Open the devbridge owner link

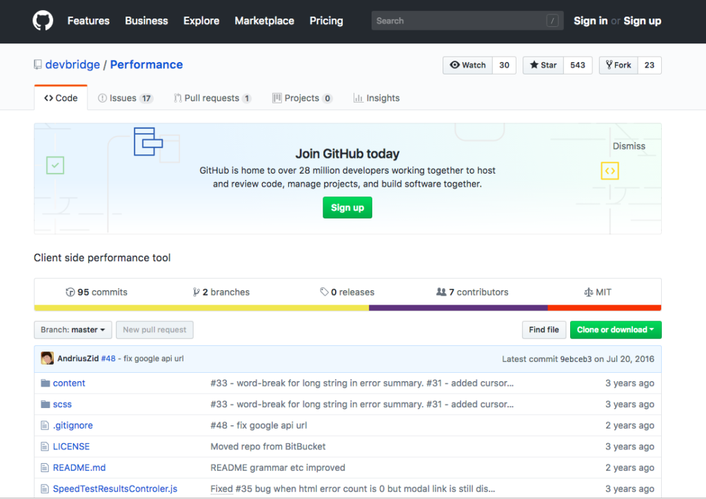tap(72, 65)
